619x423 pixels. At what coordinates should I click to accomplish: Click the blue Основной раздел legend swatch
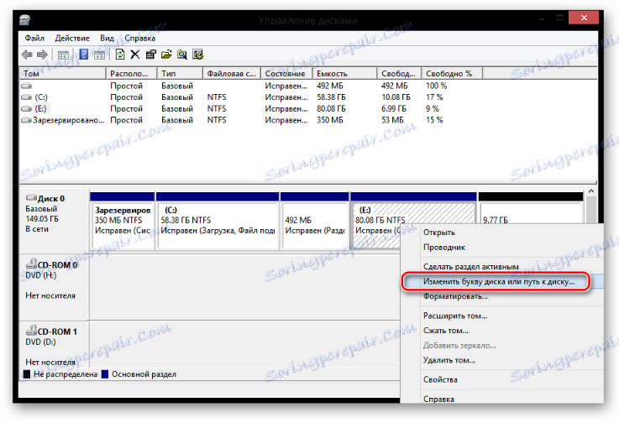[x=105, y=374]
